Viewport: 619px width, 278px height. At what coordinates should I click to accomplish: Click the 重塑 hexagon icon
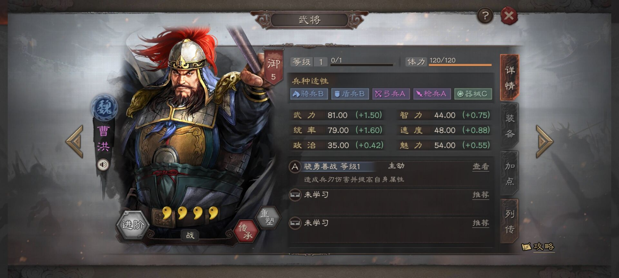tap(268, 218)
